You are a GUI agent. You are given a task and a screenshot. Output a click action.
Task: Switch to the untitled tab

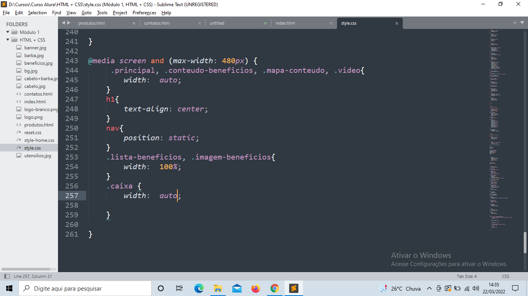pos(217,23)
